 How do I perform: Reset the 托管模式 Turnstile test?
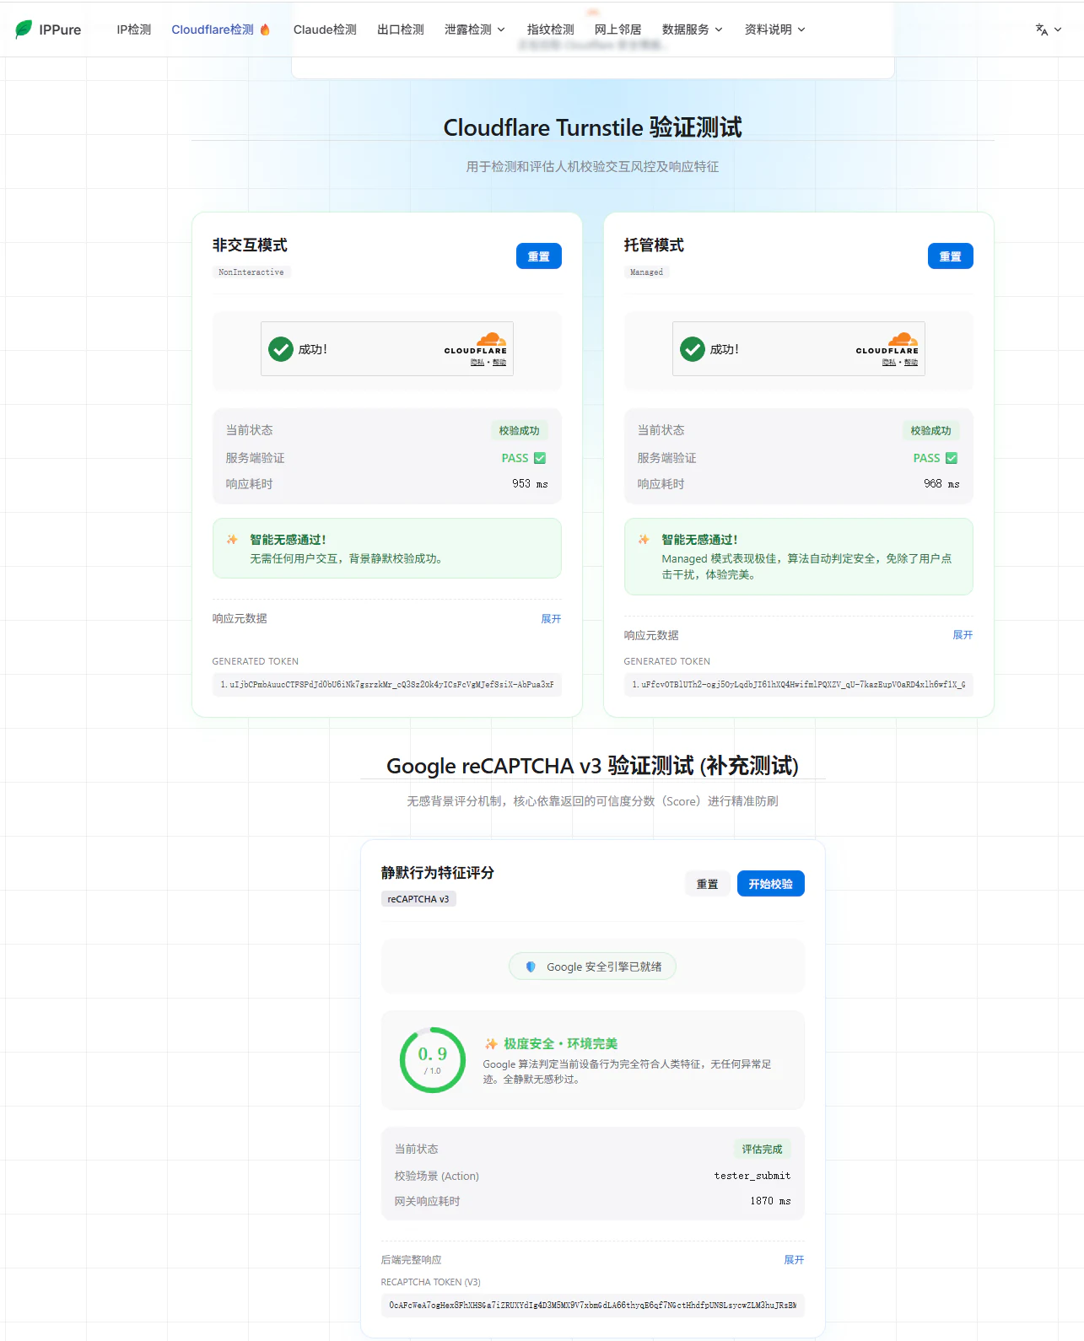(951, 256)
